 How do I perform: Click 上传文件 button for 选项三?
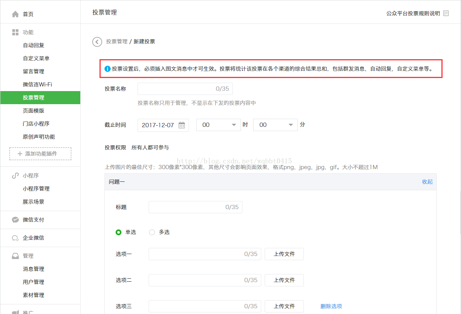tap(284, 306)
